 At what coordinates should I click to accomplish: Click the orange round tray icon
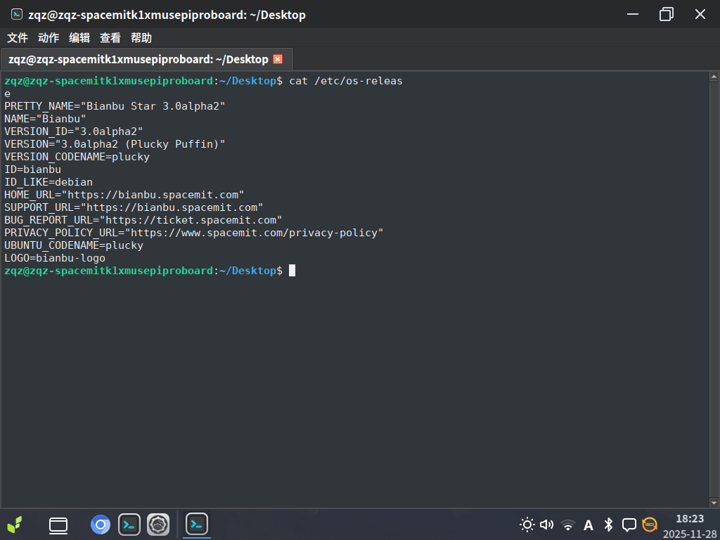coord(649,525)
